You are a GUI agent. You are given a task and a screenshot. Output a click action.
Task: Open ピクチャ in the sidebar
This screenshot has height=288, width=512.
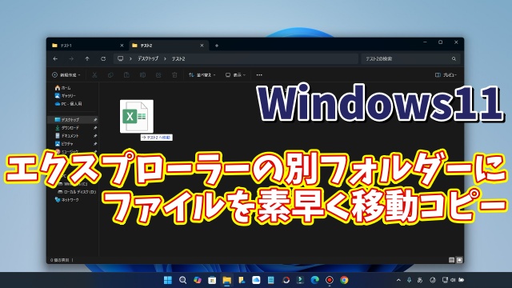(x=64, y=144)
